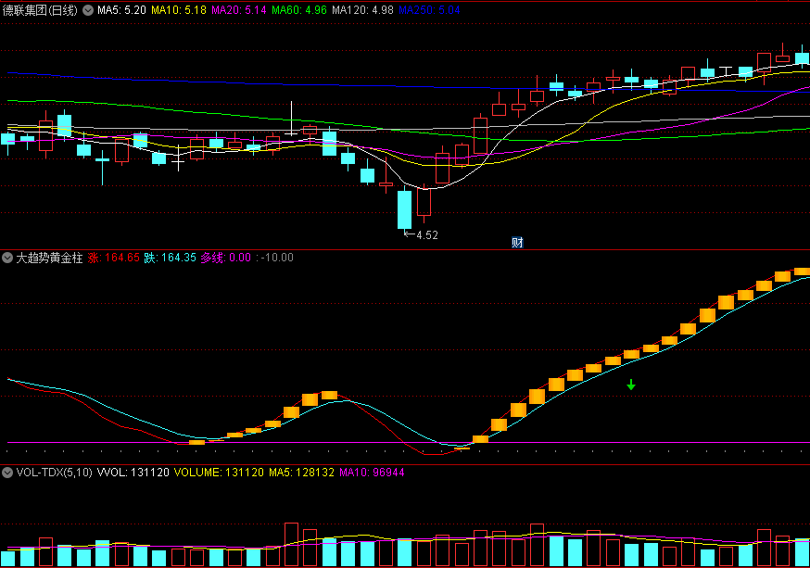810x568 pixels.
Task: Click the green down arrow signal marker
Action: pos(631,385)
